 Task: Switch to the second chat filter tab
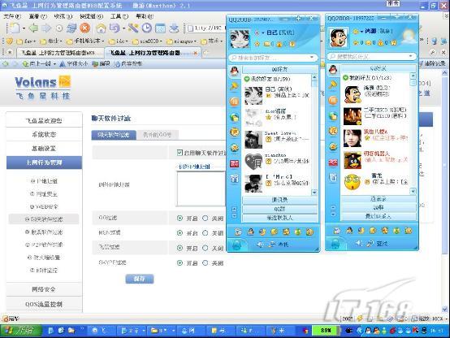[158, 135]
